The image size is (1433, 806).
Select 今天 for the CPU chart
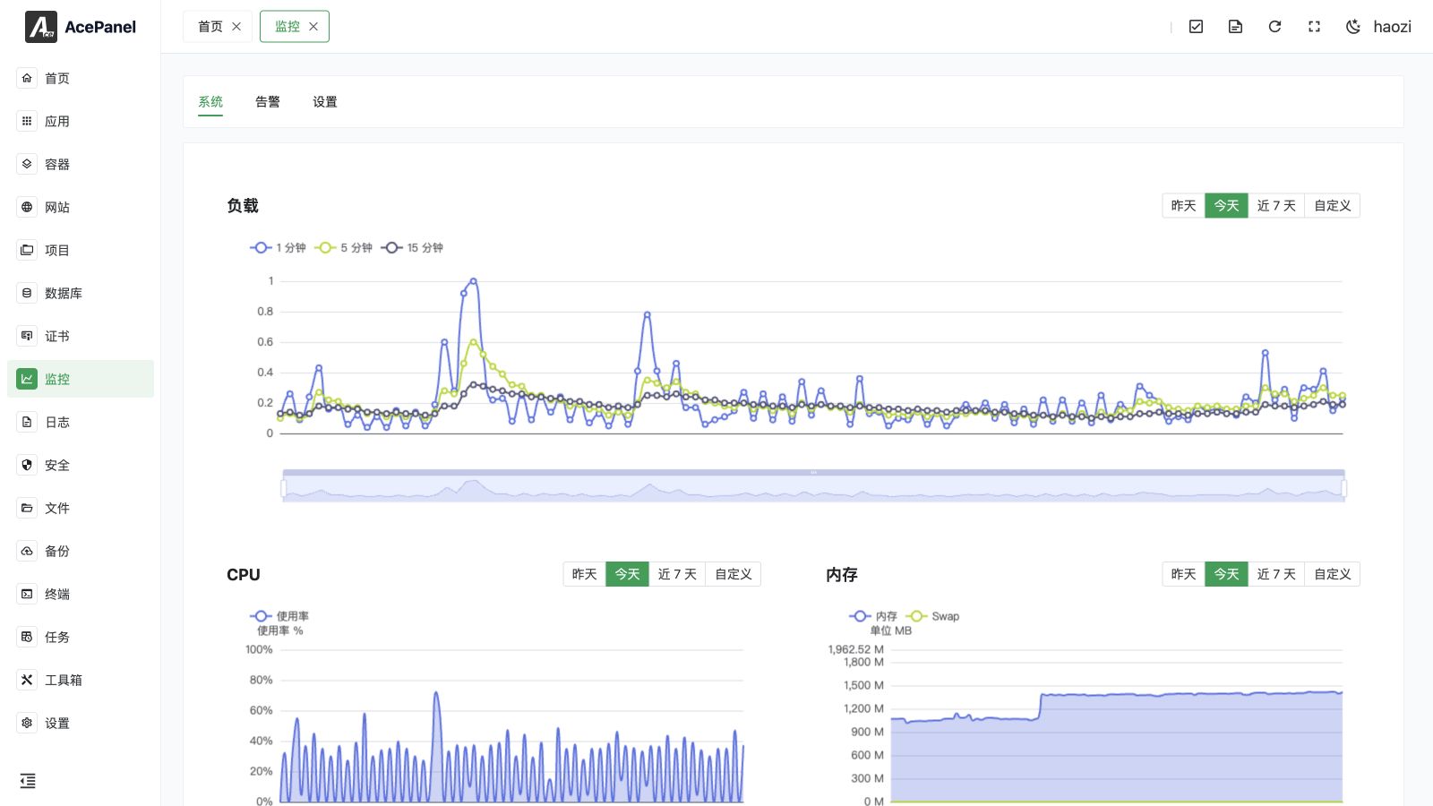tap(627, 574)
